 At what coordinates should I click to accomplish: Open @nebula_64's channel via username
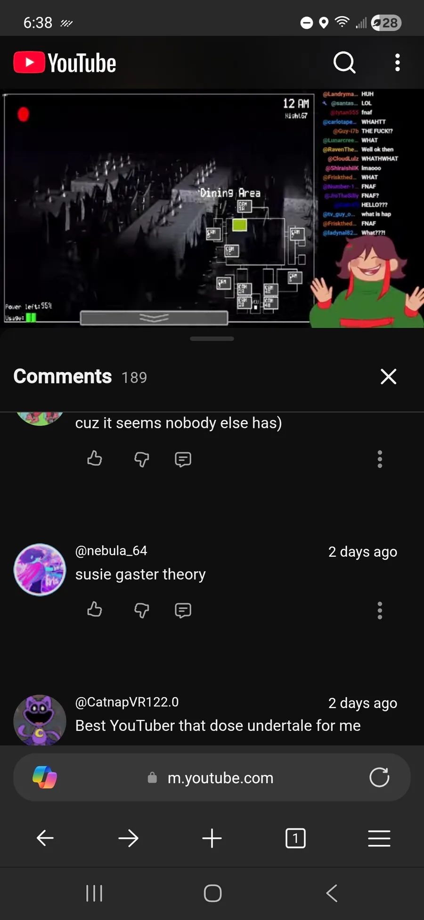pos(111,551)
